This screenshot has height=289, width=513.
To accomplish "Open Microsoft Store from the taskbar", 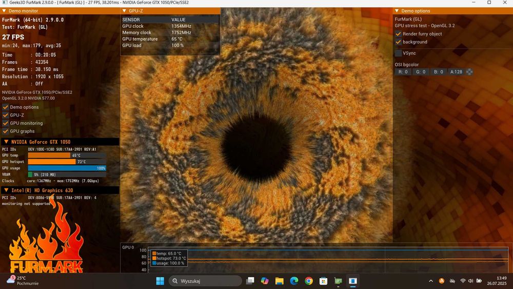I will (x=323, y=281).
